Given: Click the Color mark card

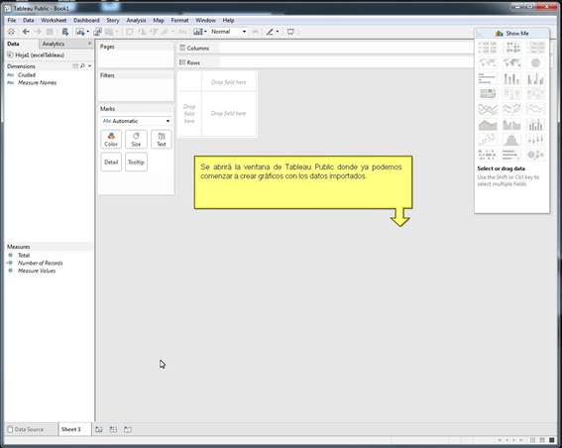Looking at the screenshot, I should click(x=111, y=140).
